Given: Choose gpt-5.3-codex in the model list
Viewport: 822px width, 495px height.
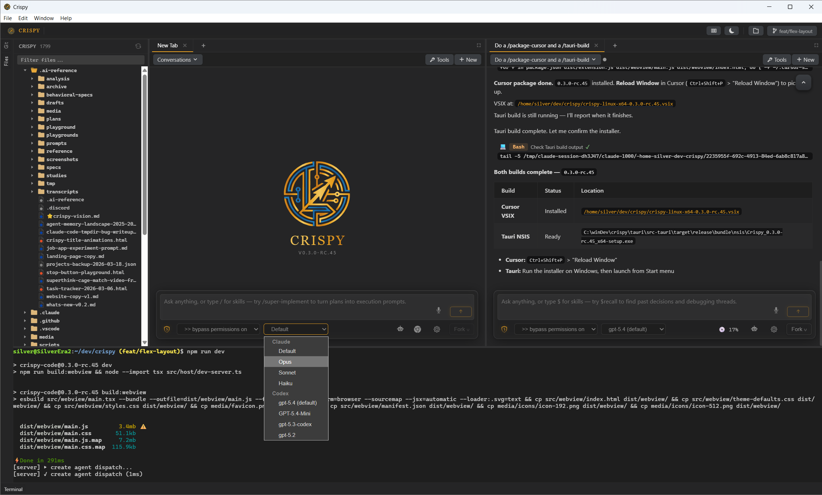Looking at the screenshot, I should [x=295, y=424].
